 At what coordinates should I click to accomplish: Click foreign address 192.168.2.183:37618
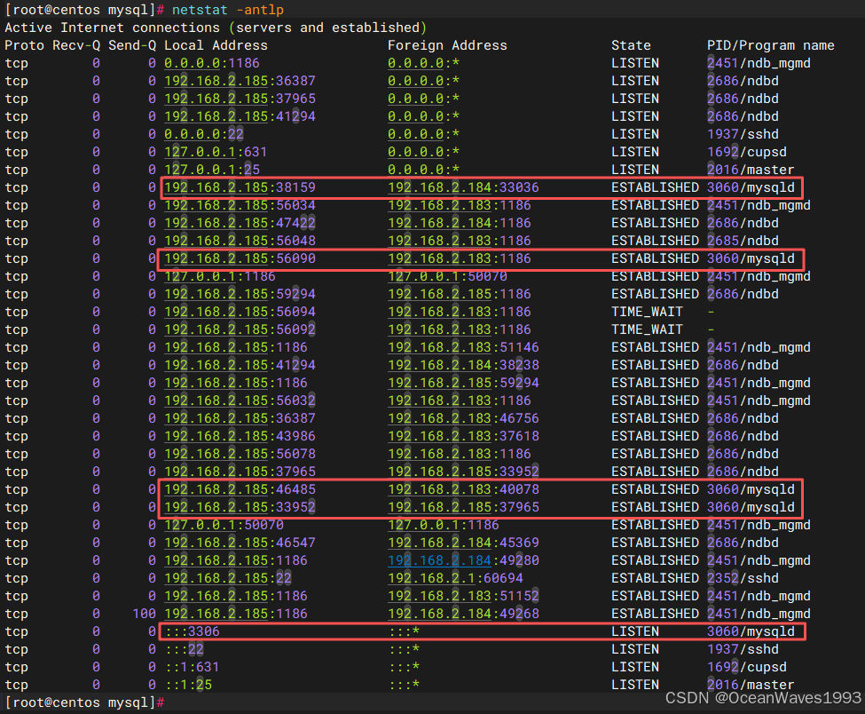463,436
